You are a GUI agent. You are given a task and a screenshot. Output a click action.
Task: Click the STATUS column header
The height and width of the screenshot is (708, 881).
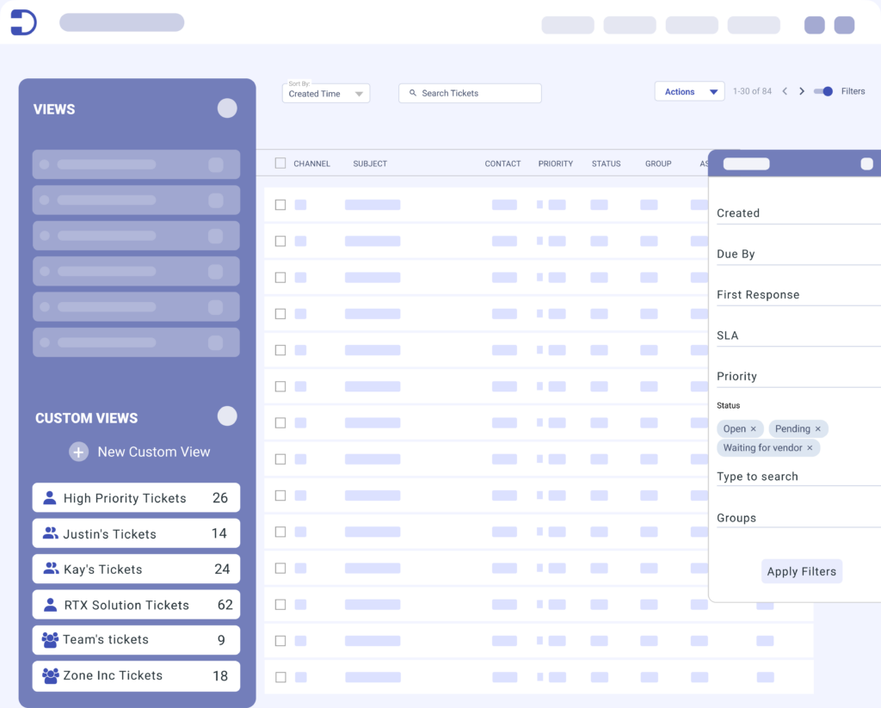point(606,163)
